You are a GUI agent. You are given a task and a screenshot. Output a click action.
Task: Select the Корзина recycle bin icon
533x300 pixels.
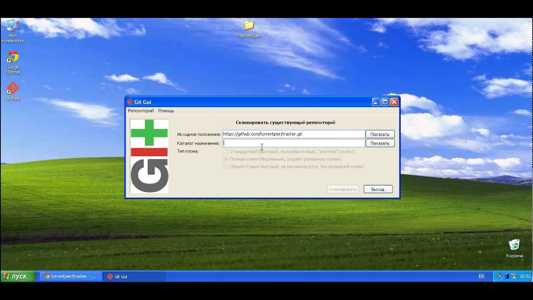click(x=514, y=248)
